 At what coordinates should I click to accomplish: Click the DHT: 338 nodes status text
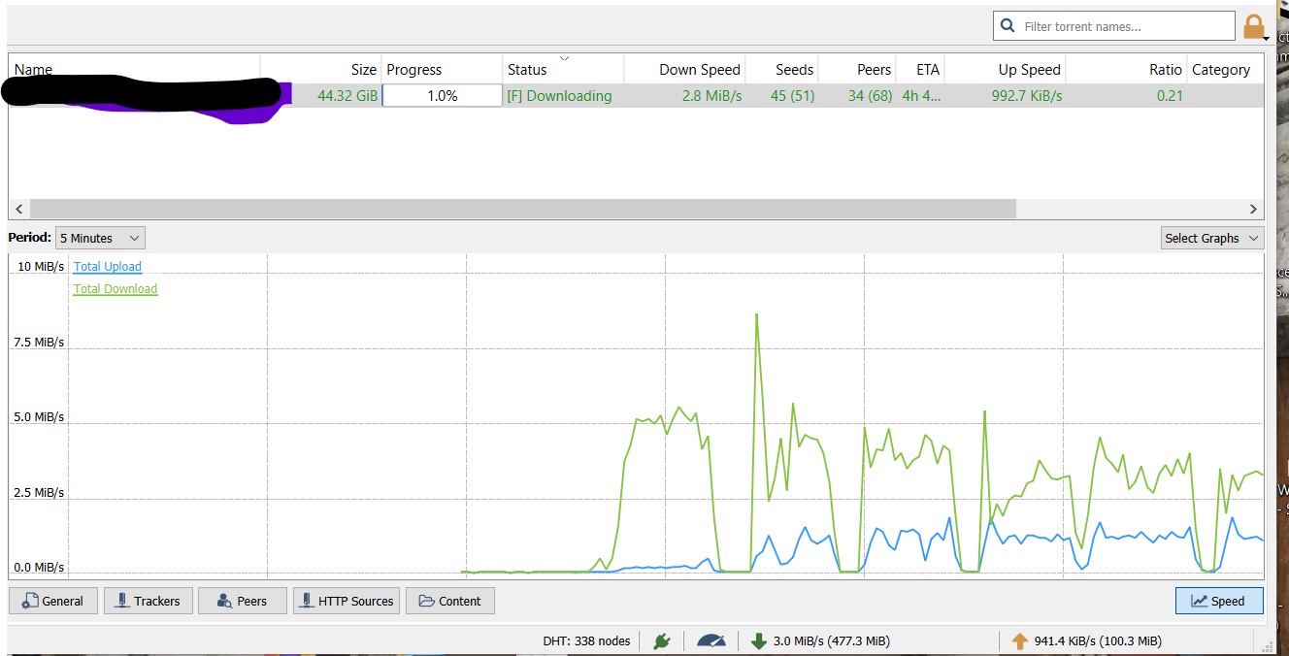586,640
